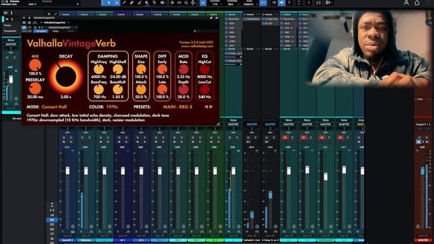Open www.valhalladsp.com link
This screenshot has height=244, width=434.
(x=197, y=46)
